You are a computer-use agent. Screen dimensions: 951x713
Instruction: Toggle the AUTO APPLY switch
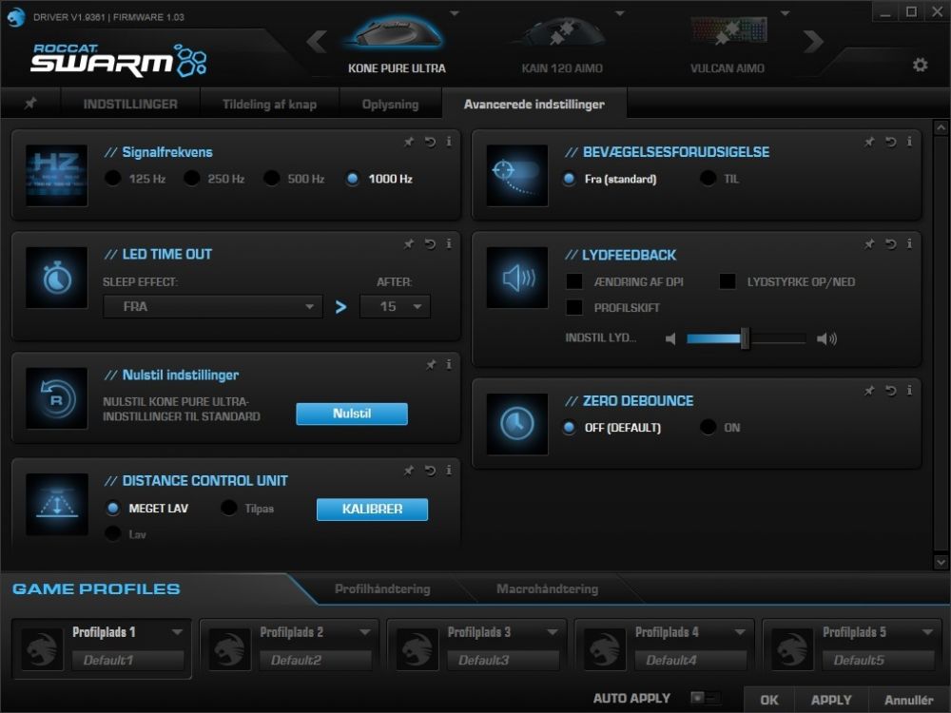click(x=706, y=698)
